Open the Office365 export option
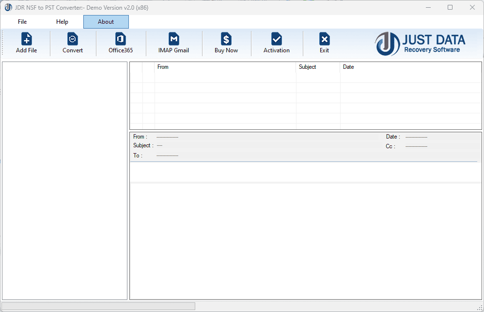Image resolution: width=484 pixels, height=312 pixels. (120, 43)
